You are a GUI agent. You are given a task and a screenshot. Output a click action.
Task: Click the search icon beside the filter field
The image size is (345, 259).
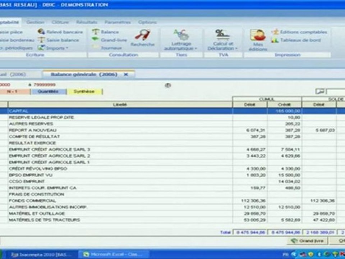320,91
